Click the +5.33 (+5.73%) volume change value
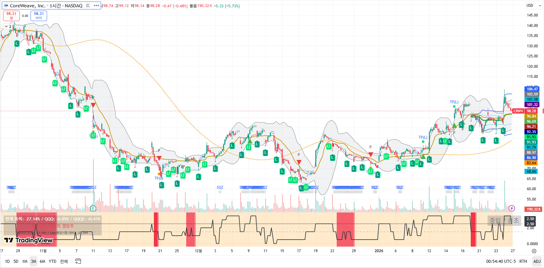 [x=227, y=6]
